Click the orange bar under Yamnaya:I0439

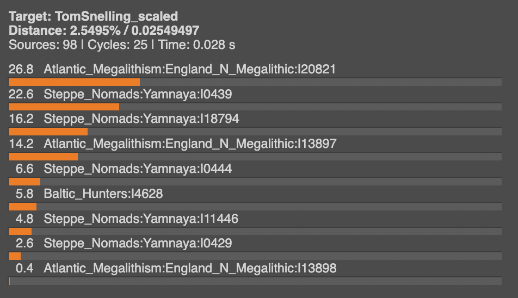click(64, 107)
